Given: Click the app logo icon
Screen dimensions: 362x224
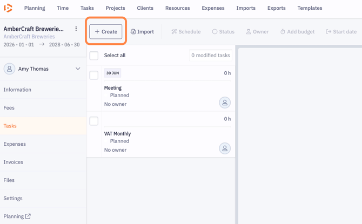Looking at the screenshot, I should (x=8, y=8).
